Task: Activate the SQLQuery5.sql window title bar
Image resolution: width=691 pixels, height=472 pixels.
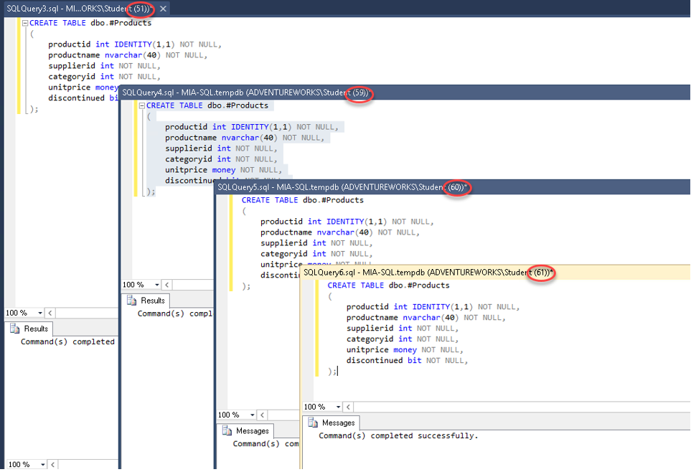Action: [x=323, y=187]
